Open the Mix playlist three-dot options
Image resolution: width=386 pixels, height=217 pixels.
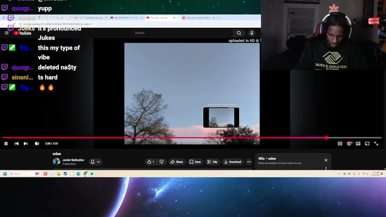(326, 168)
